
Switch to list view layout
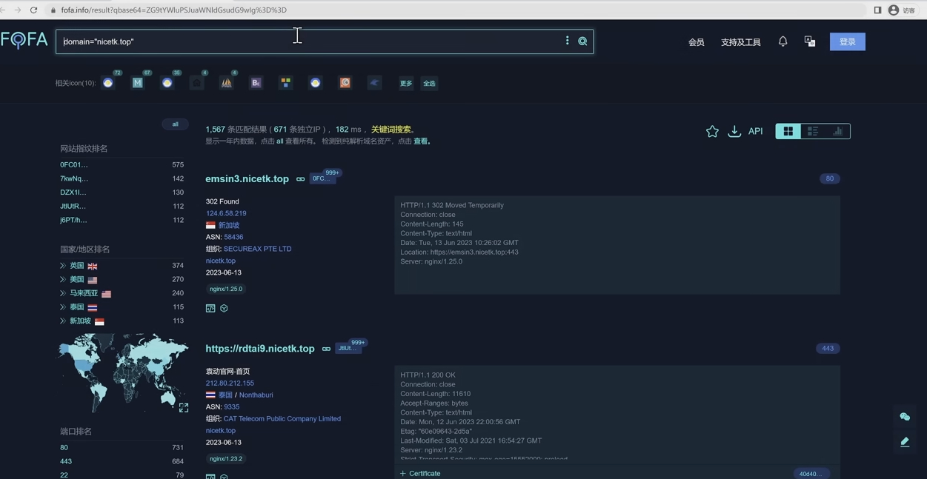click(x=813, y=131)
